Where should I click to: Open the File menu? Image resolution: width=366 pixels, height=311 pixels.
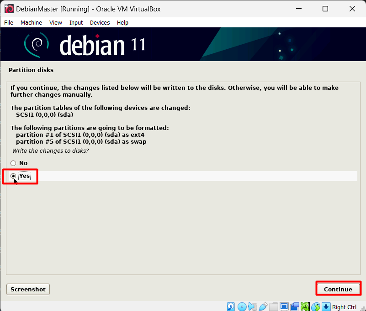pos(9,23)
